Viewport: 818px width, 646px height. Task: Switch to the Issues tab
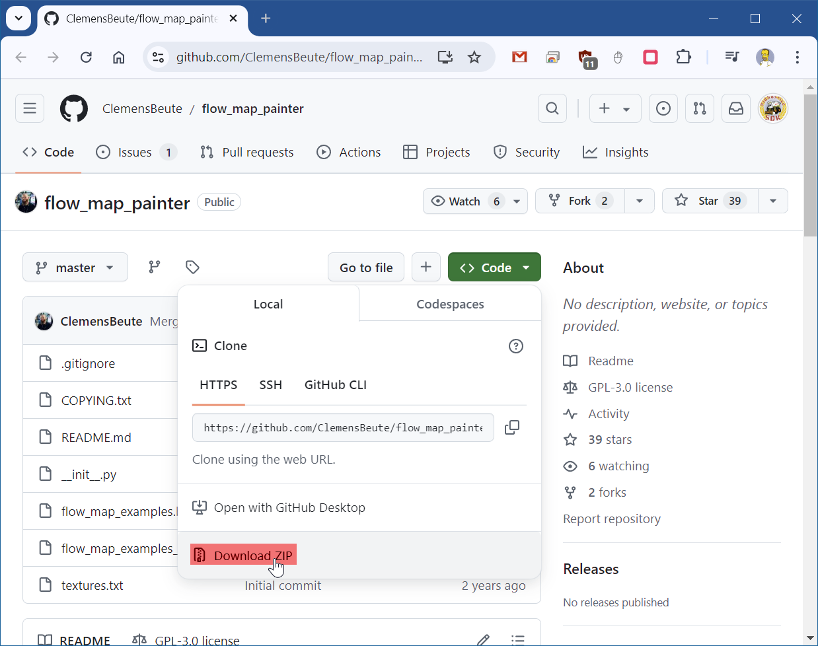(136, 152)
